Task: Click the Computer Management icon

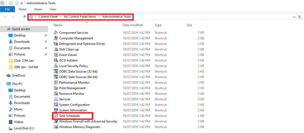Action: point(56,38)
